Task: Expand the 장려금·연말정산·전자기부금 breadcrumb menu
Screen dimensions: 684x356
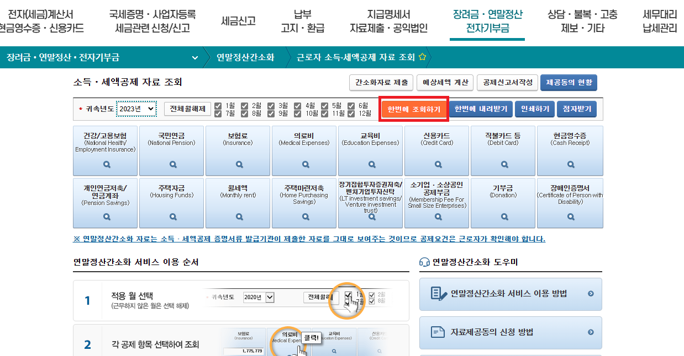Action: point(195,57)
